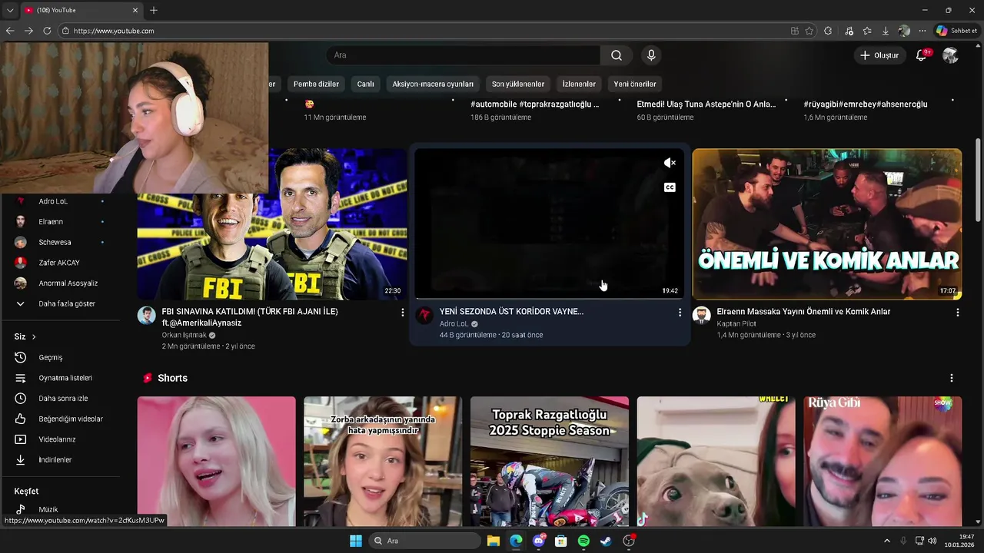Viewport: 984px width, 553px height.
Task: Open account avatar menu
Action: click(x=950, y=55)
